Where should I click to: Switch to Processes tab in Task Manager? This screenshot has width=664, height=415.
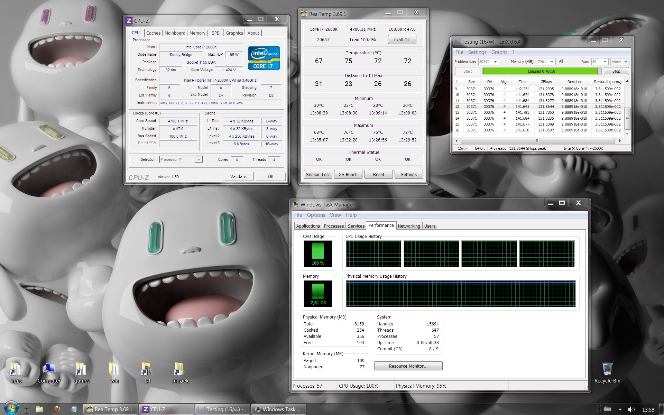[334, 226]
